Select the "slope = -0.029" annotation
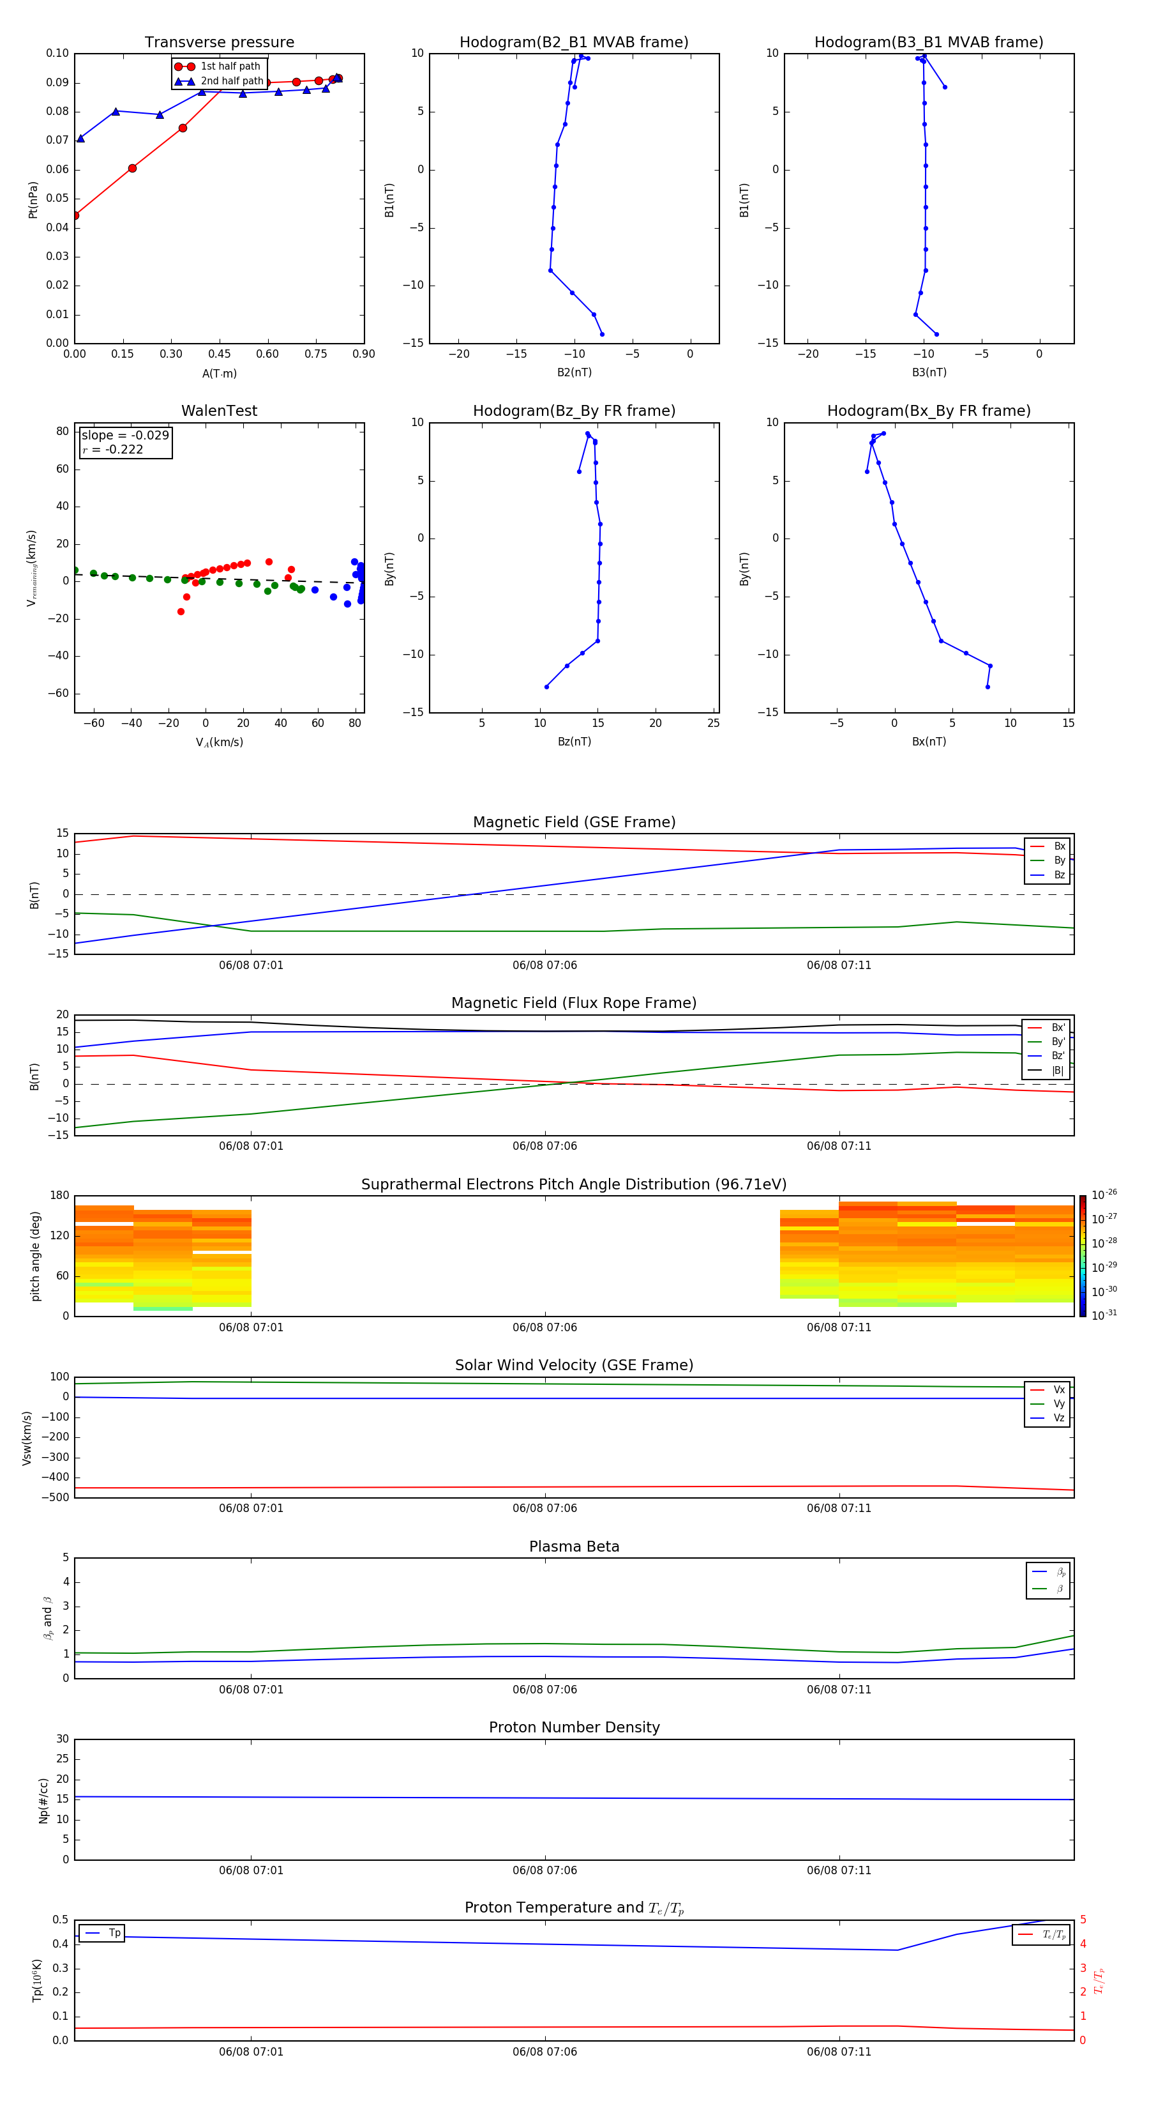1149x2108 pixels. click(x=125, y=436)
